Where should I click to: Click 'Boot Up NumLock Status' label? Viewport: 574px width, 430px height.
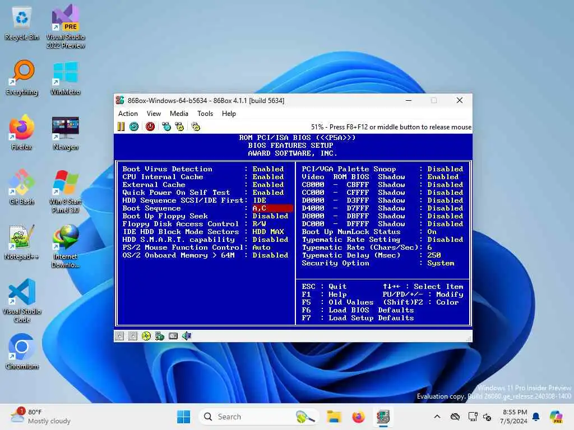click(x=351, y=231)
